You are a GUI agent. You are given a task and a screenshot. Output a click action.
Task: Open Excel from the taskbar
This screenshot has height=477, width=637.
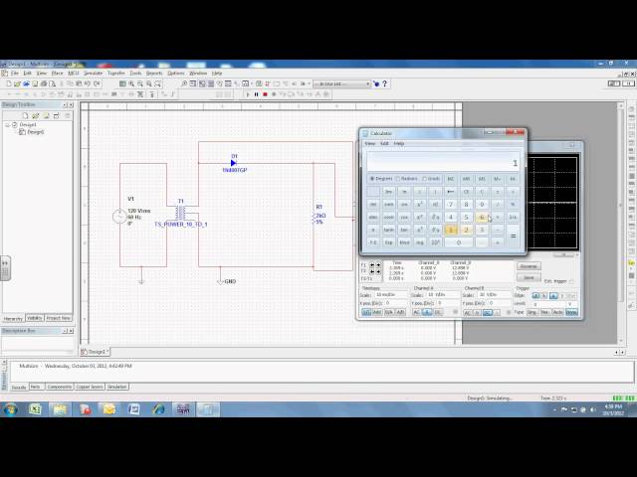35,409
